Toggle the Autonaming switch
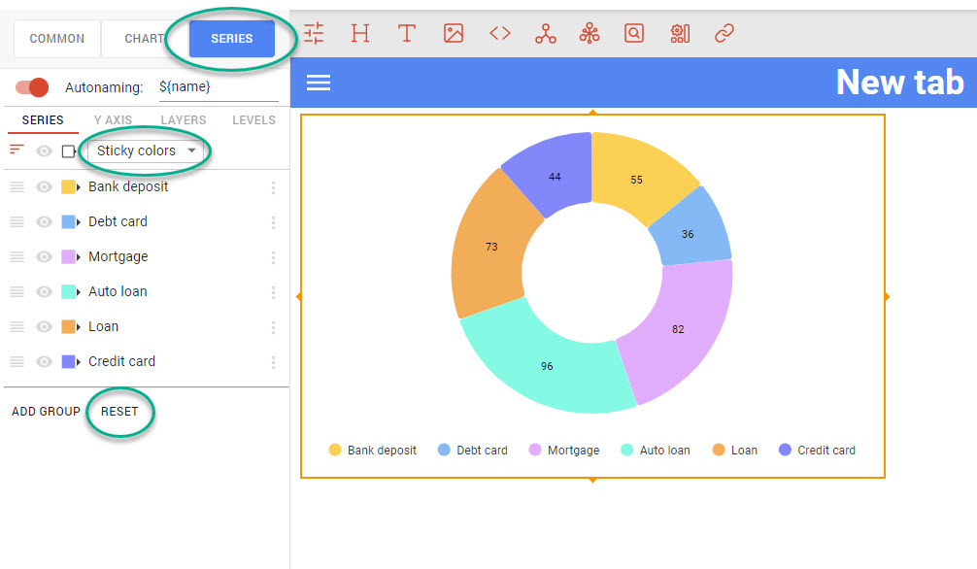This screenshot has height=569, width=977. pos(33,87)
